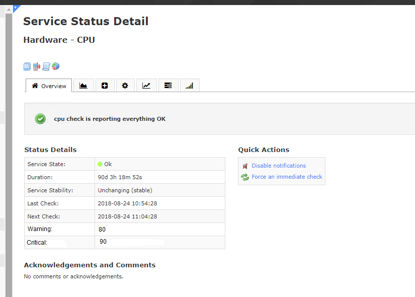Click the Warning threshold value 80

point(102,230)
